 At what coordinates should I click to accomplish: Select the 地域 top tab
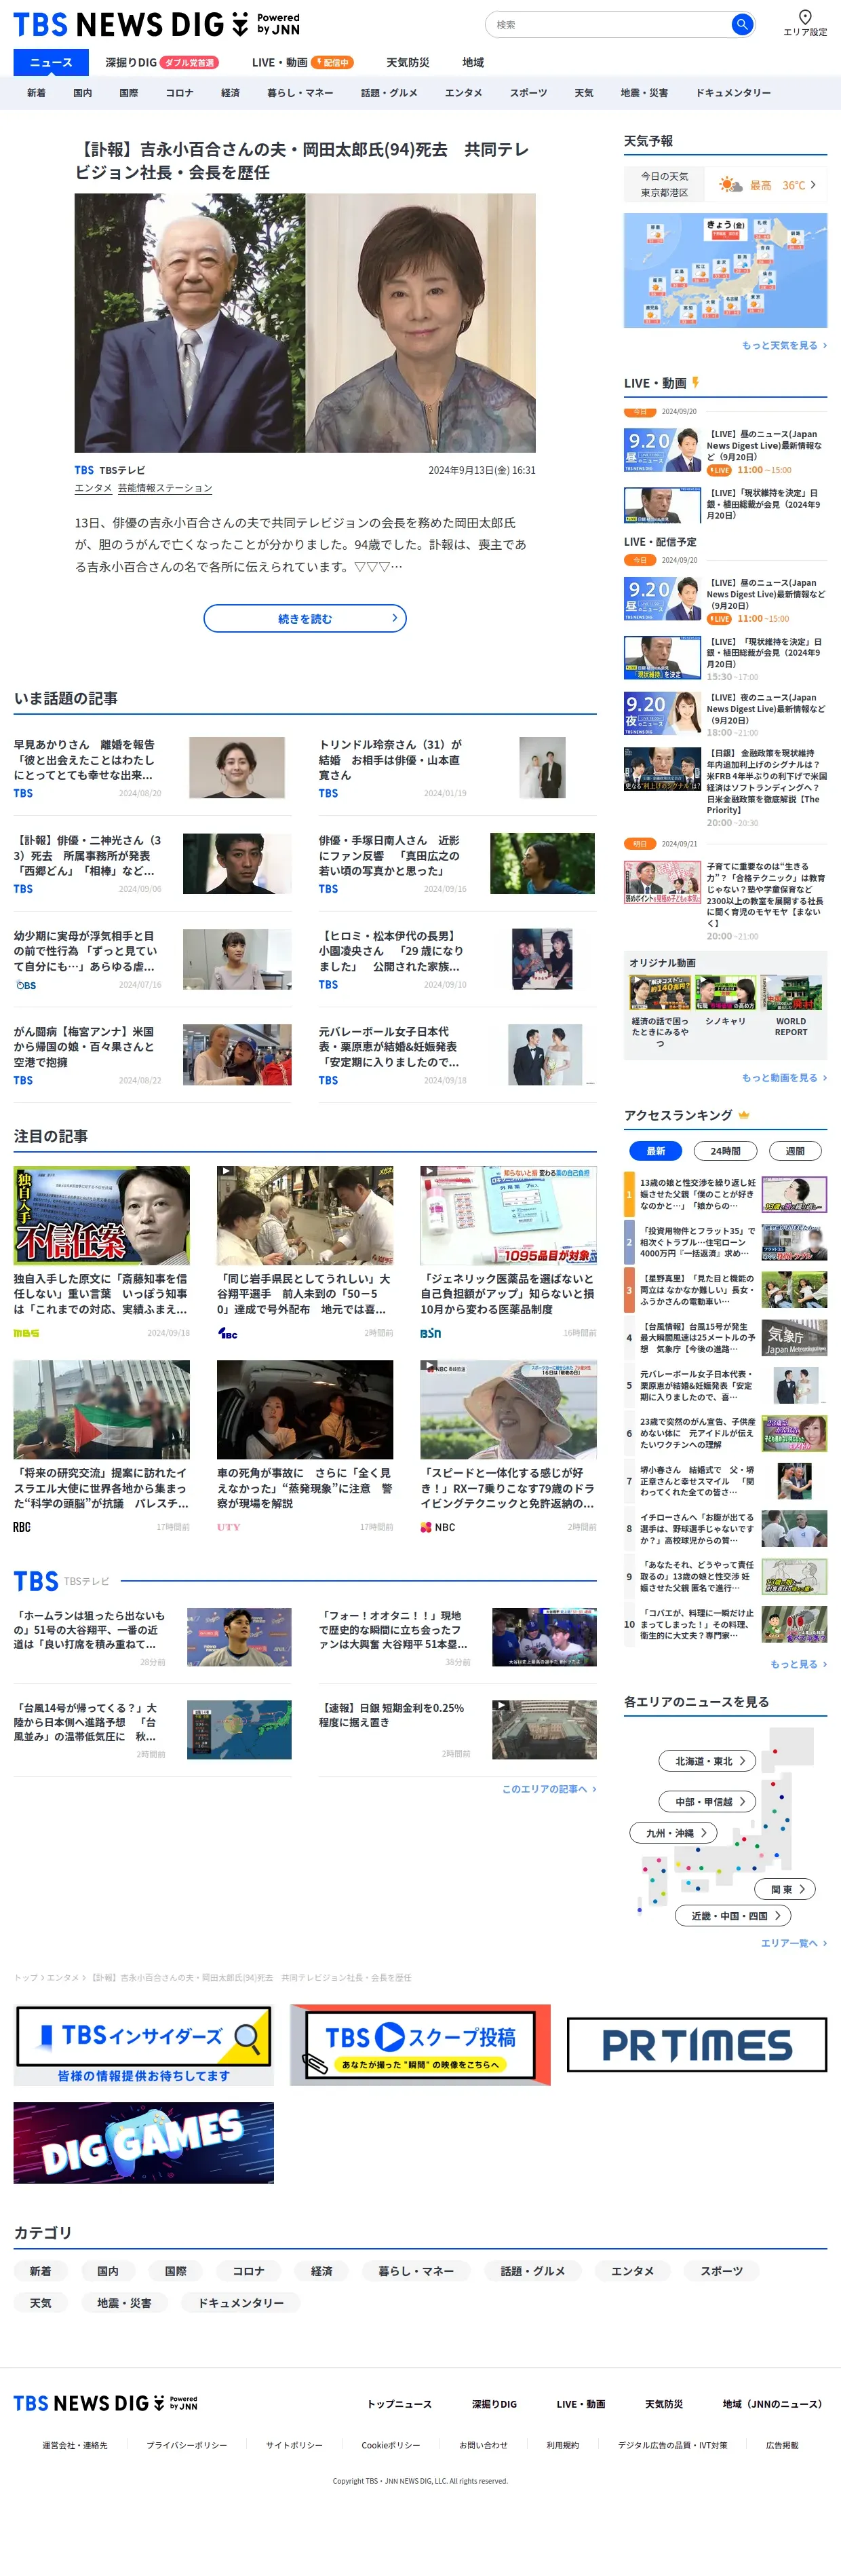click(x=473, y=62)
